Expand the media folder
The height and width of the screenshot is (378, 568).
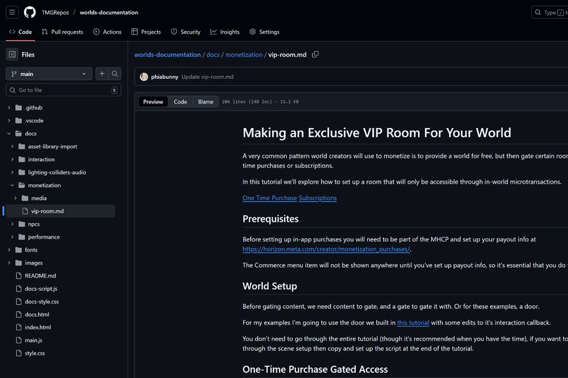click(x=16, y=199)
